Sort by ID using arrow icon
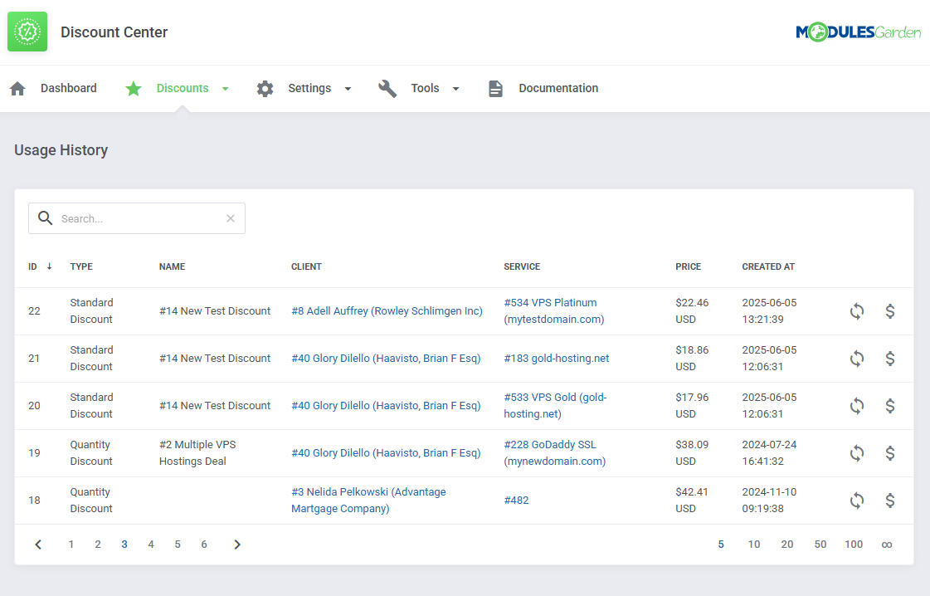930x596 pixels. [x=49, y=266]
